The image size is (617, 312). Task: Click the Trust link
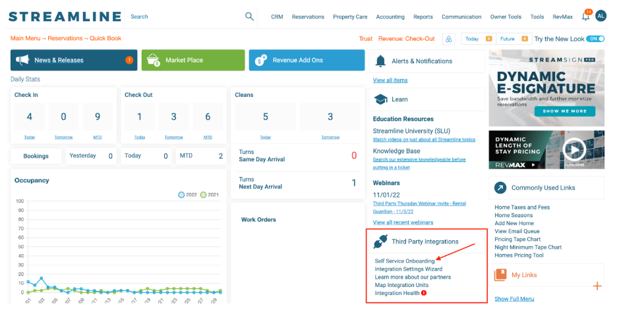coord(366,39)
